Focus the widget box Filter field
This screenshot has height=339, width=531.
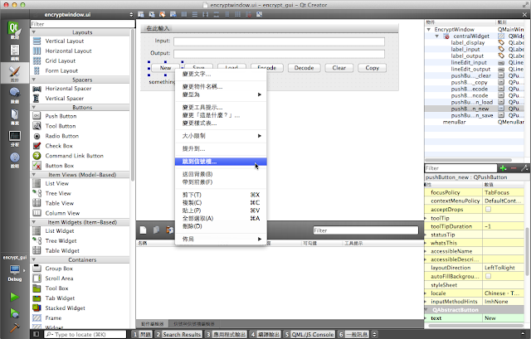(83, 24)
